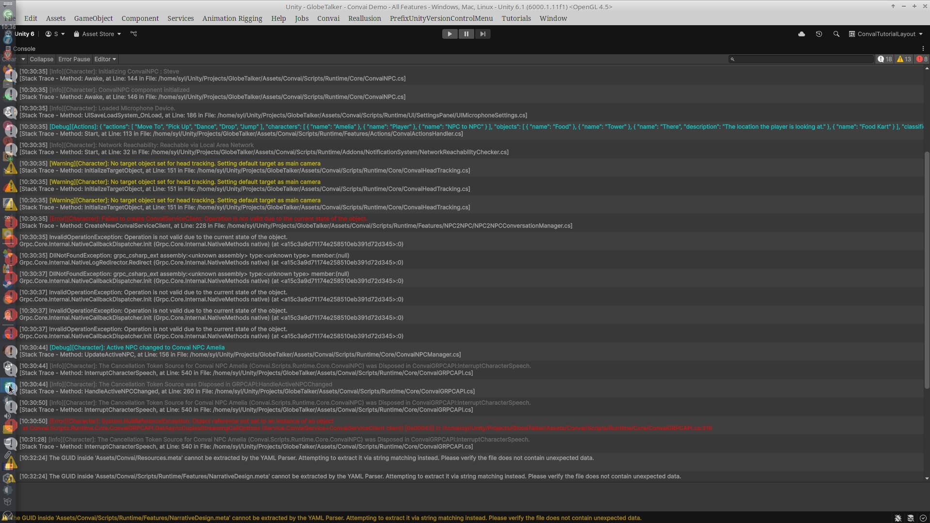The height and width of the screenshot is (523, 930).
Task: Select 'Assets/Convai/Resources.meta' GUID warning entry
Action: tap(462, 461)
